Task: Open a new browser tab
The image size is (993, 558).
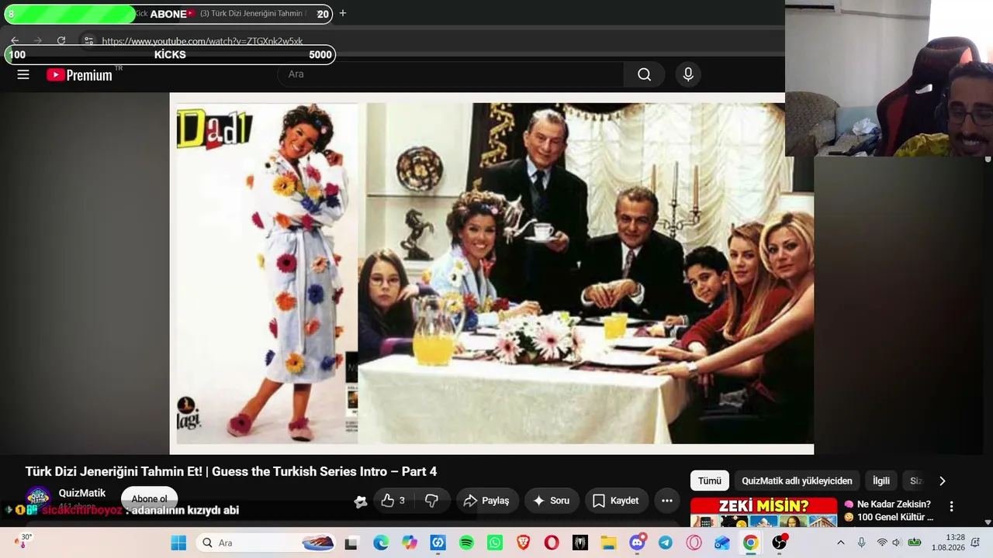Action: coord(343,13)
